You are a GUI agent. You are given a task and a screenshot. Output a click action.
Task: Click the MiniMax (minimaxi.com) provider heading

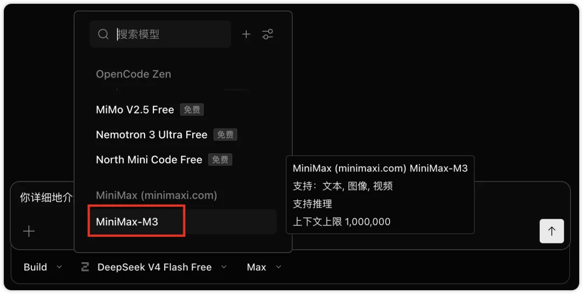(x=157, y=195)
